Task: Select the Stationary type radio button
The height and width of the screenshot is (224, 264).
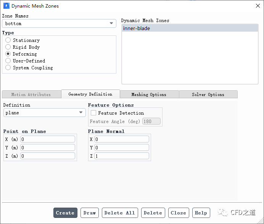Action: click(8, 40)
